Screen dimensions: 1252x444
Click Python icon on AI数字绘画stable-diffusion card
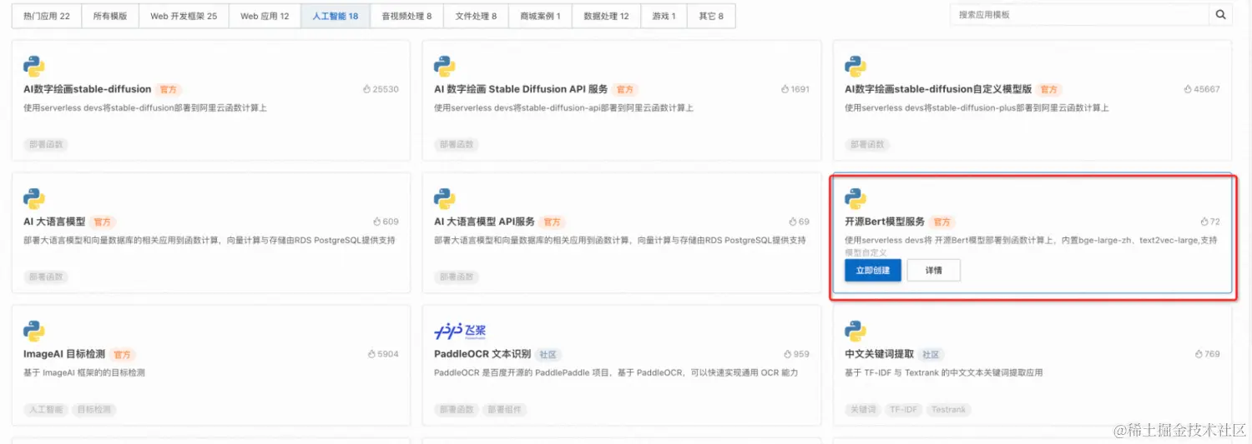34,66
